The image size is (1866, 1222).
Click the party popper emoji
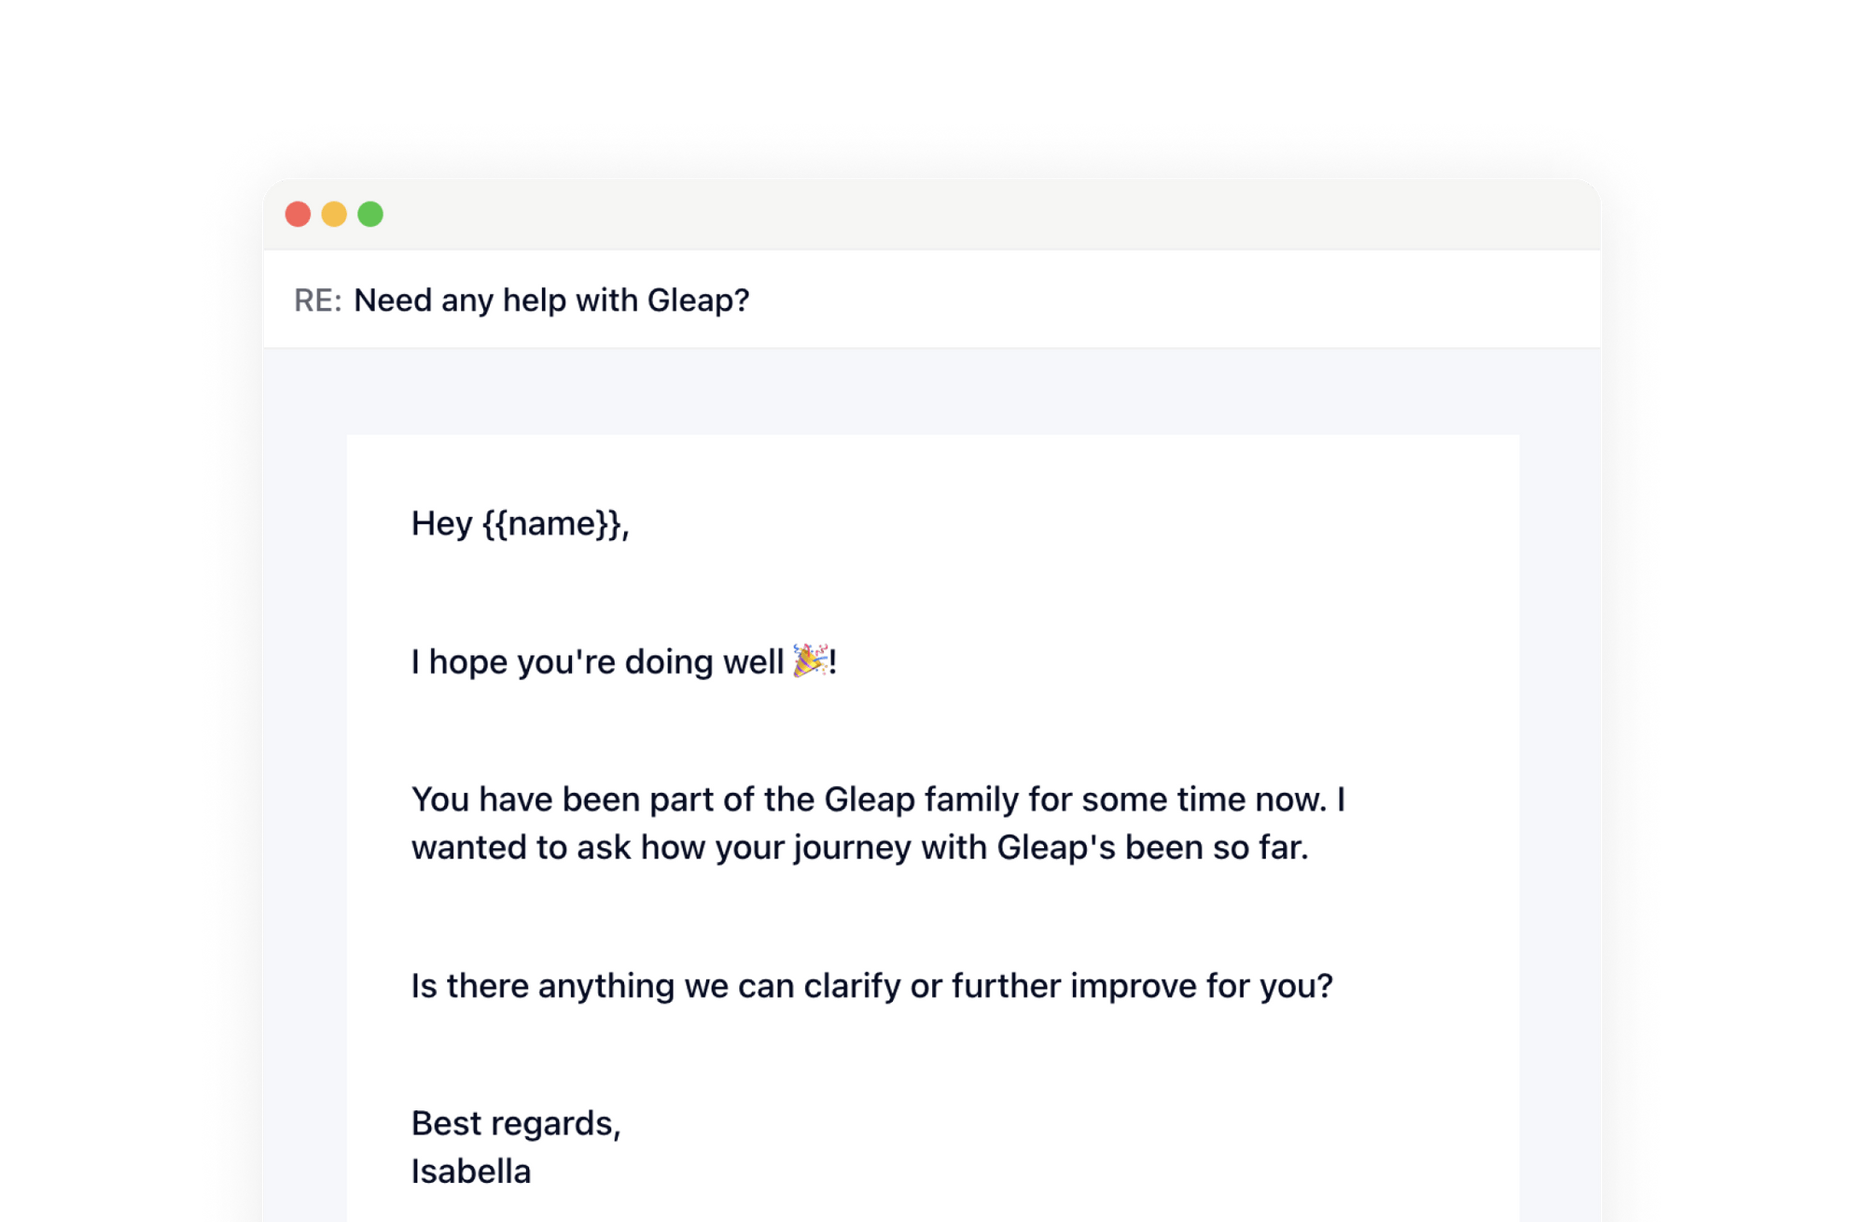[808, 662]
